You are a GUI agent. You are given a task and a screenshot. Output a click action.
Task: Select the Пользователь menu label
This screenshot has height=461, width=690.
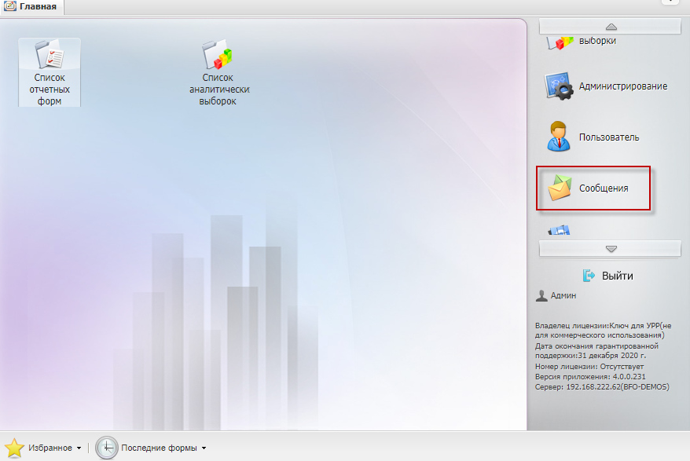[608, 137]
